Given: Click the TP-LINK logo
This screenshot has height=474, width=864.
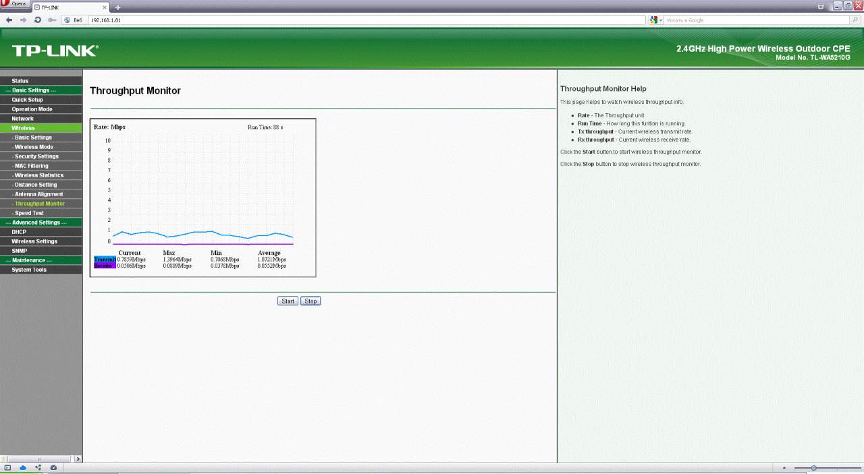Looking at the screenshot, I should click(55, 51).
